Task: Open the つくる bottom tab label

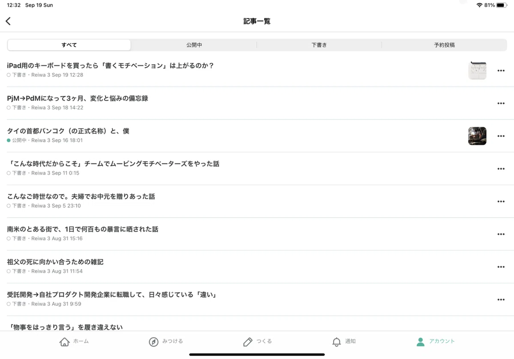Action: 264,341
